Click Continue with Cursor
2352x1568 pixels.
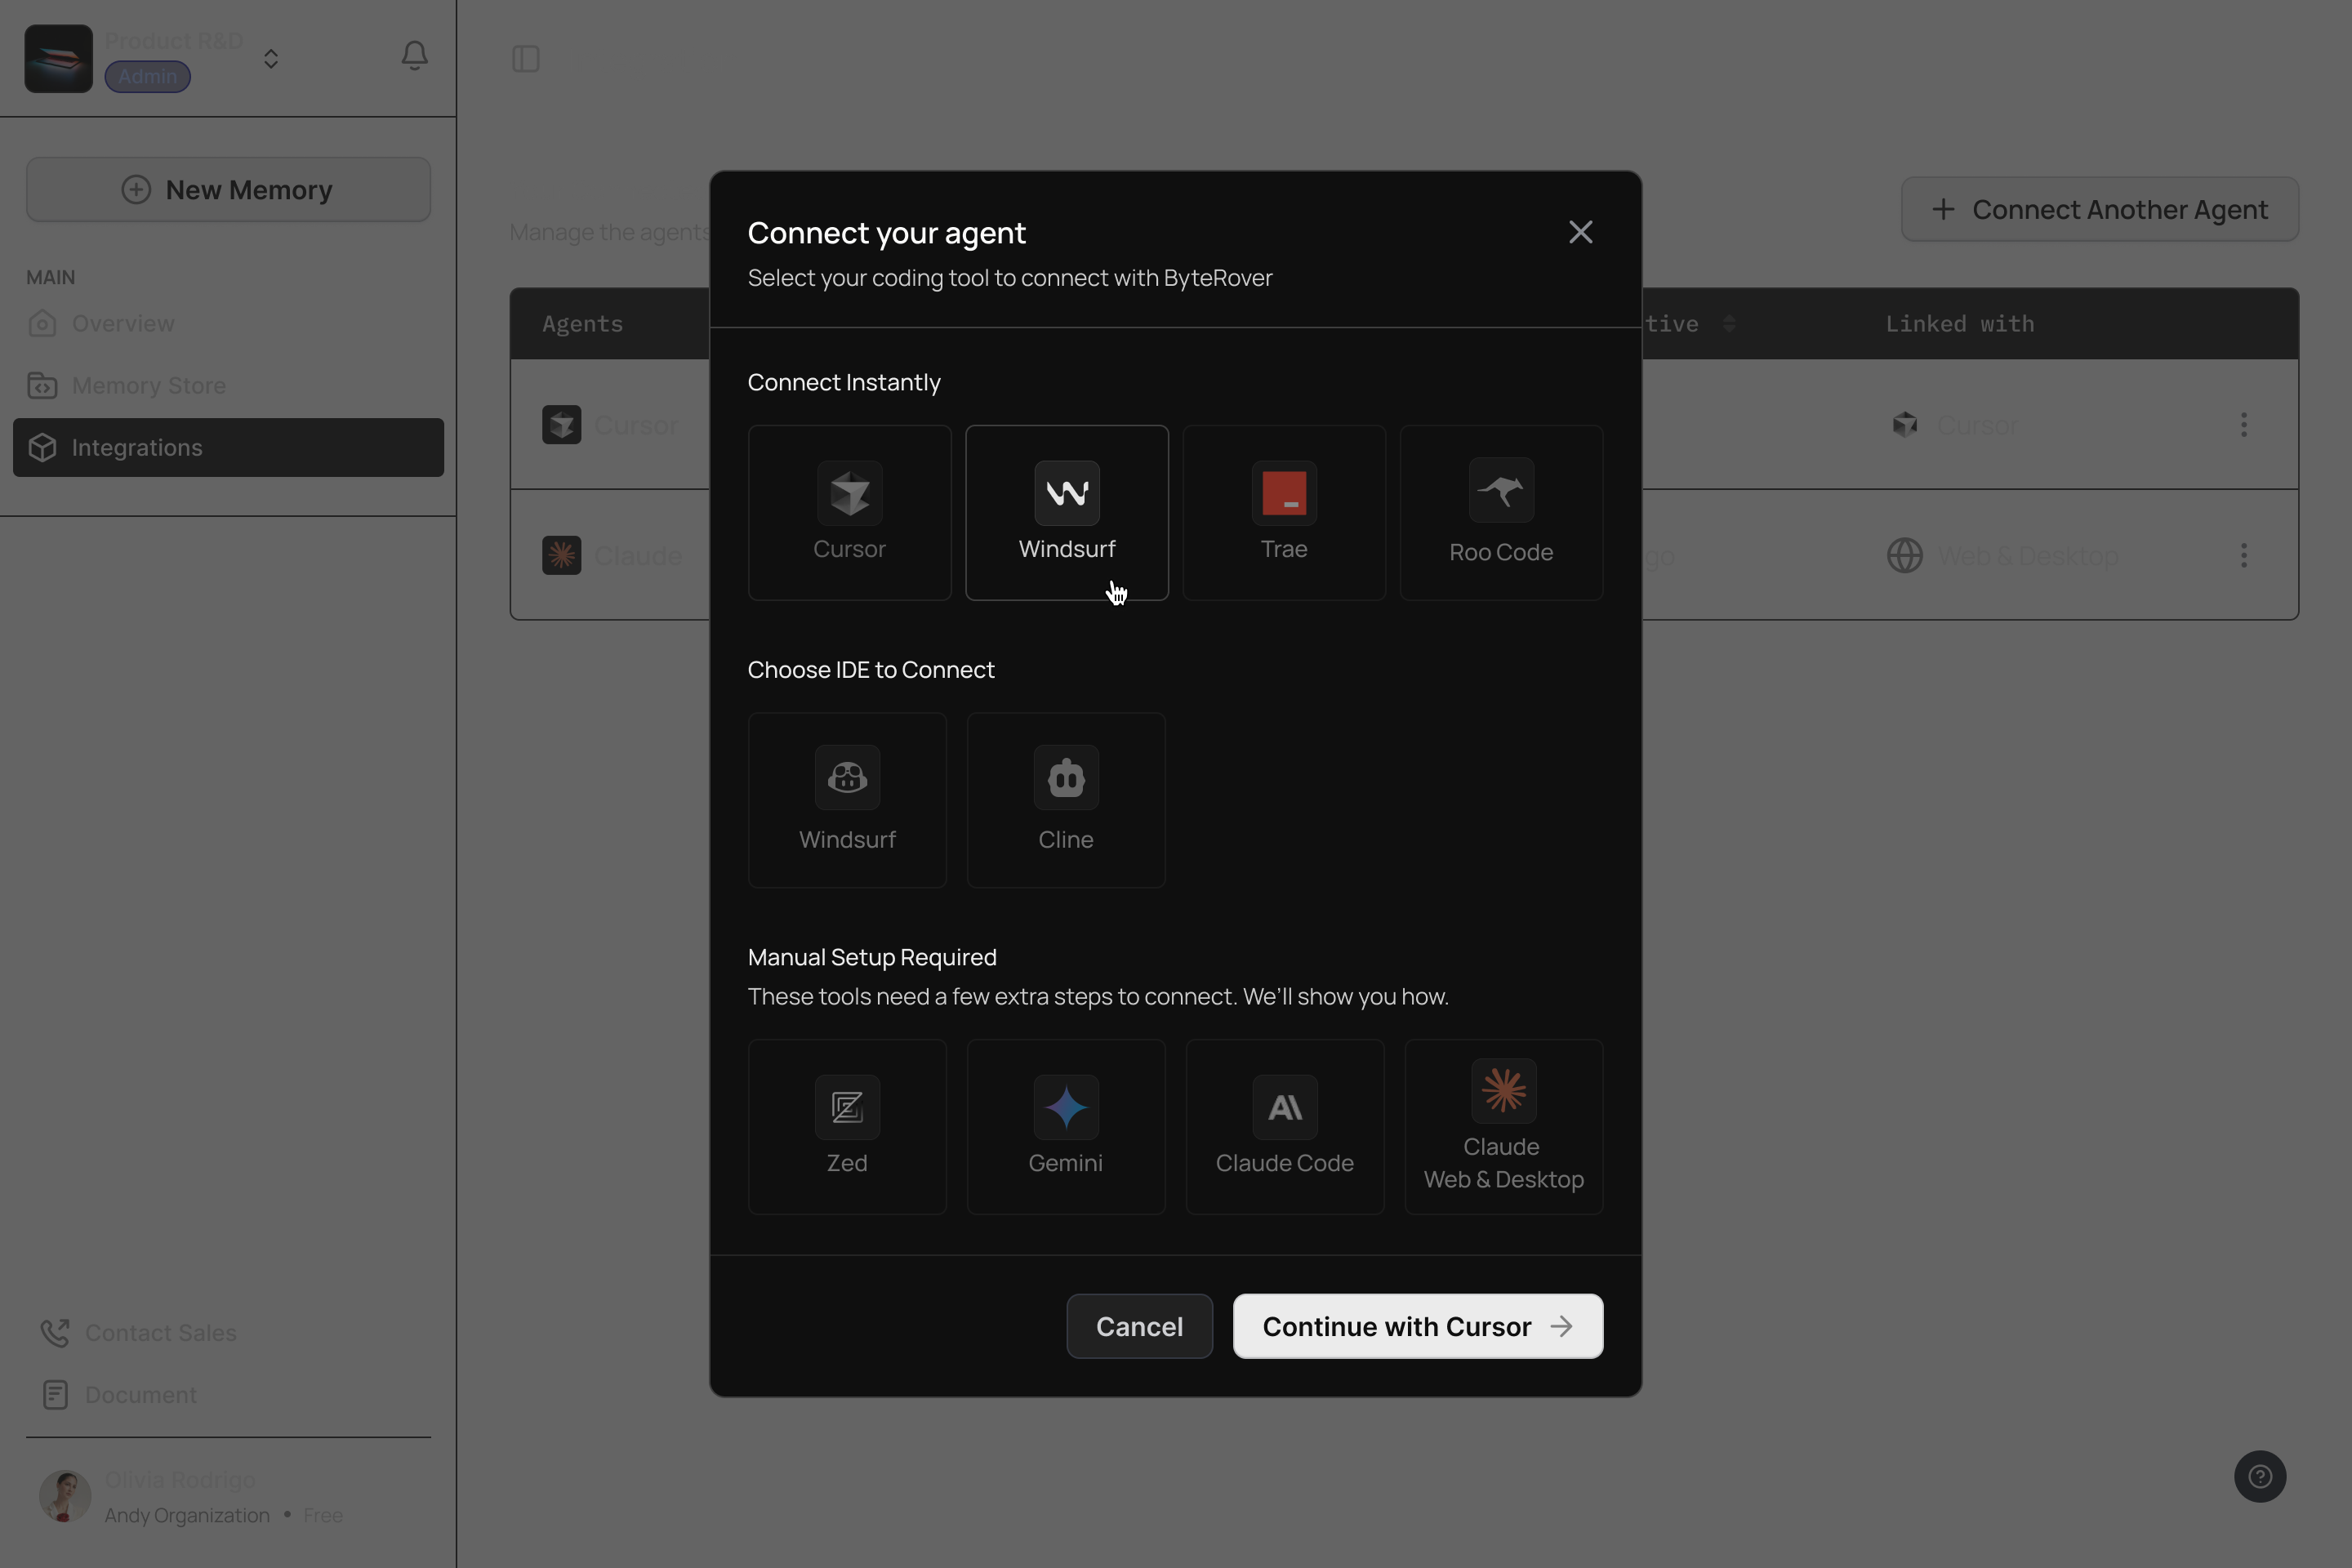pos(1417,1326)
